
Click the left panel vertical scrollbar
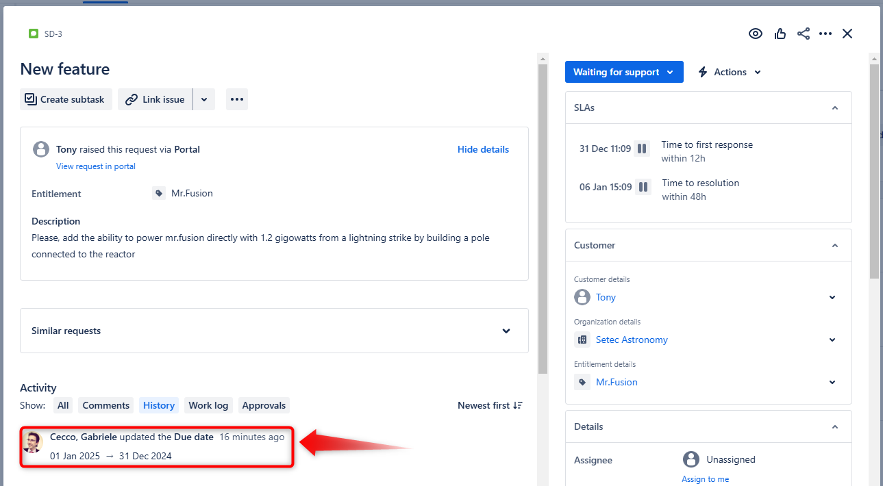pyautogui.click(x=543, y=219)
